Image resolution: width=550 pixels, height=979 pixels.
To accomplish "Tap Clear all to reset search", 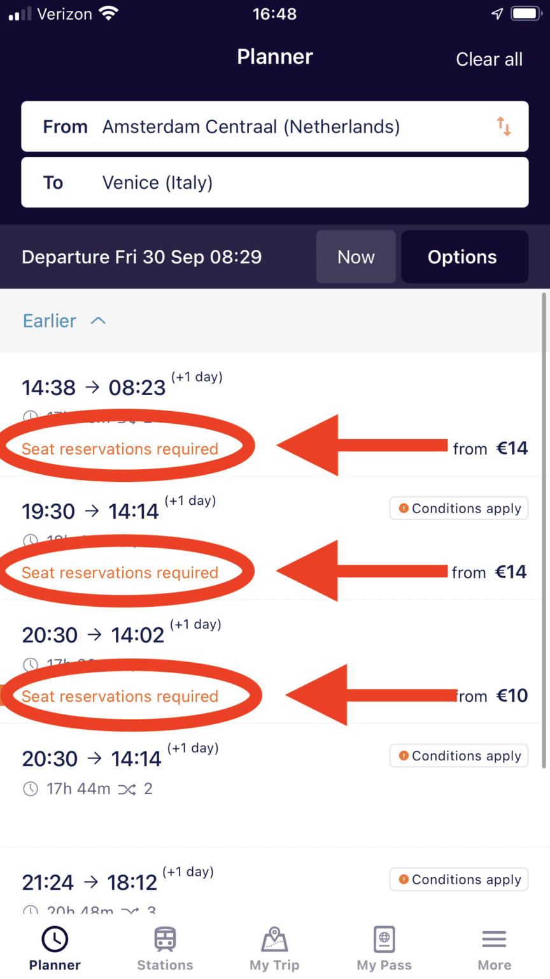I will click(x=489, y=59).
